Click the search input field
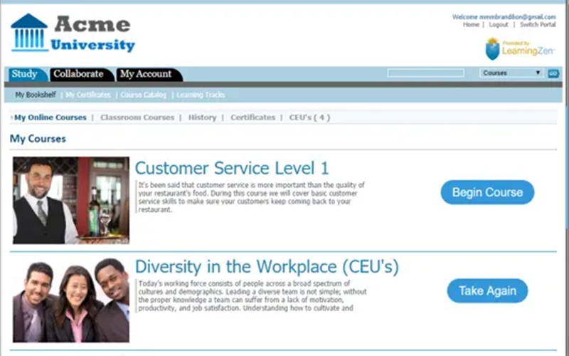 pyautogui.click(x=425, y=73)
